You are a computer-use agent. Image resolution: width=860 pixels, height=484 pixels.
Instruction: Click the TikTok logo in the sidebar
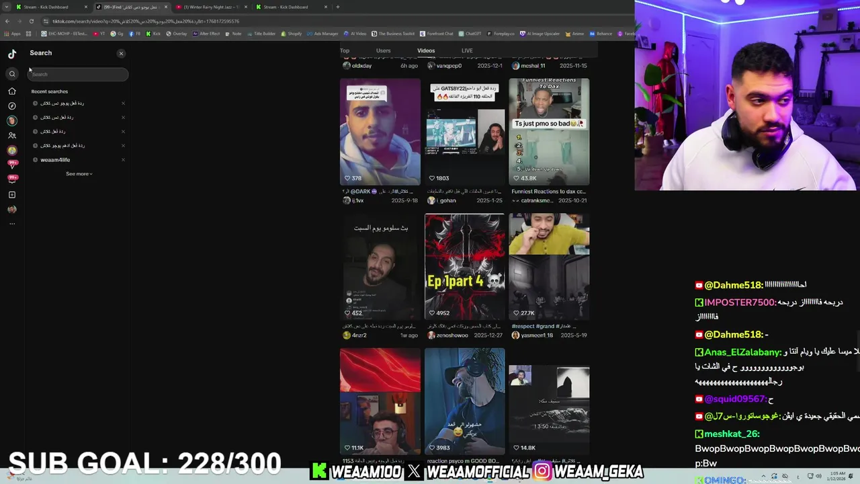pyautogui.click(x=12, y=54)
